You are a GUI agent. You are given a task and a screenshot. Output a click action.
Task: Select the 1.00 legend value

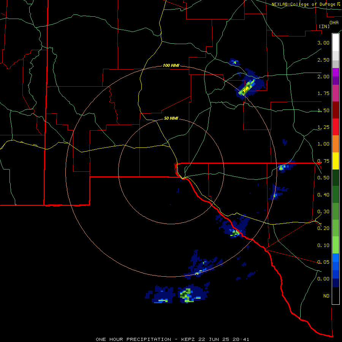(323, 144)
